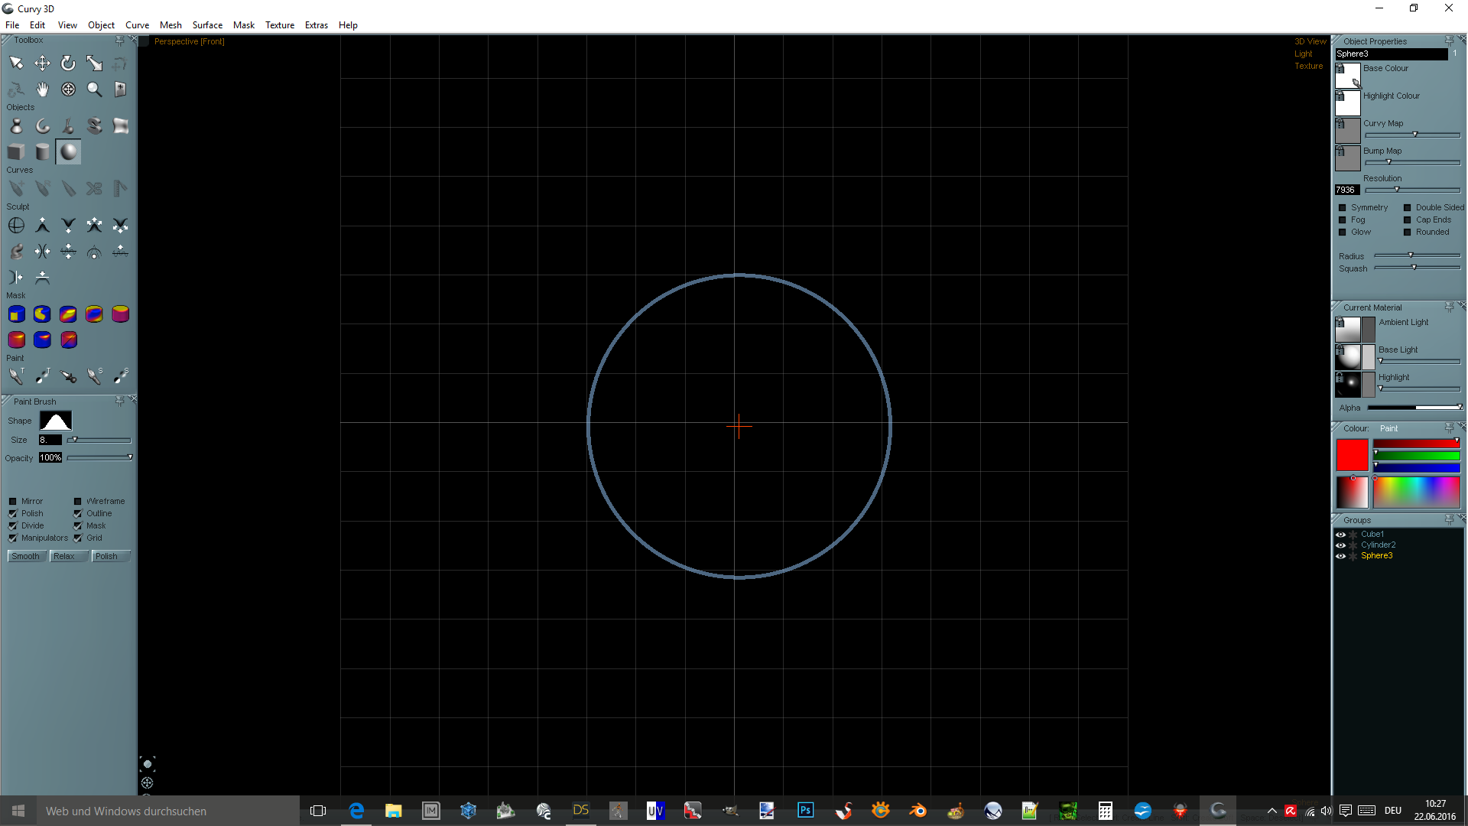Pin the Object Properties panel
Image resolution: width=1468 pixels, height=826 pixels.
(1449, 41)
